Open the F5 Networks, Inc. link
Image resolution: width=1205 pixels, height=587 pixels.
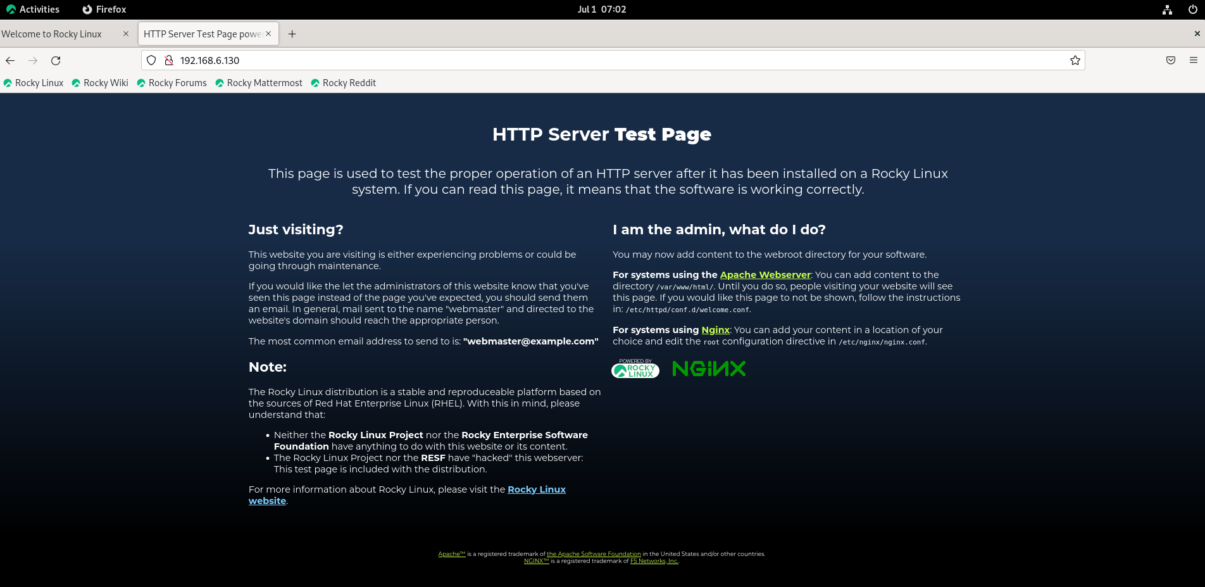[654, 561]
